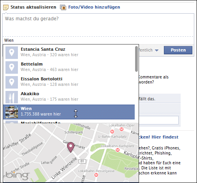The image size is (197, 183).
Task: Click Schillerpark label on map
Action: pos(74,132)
